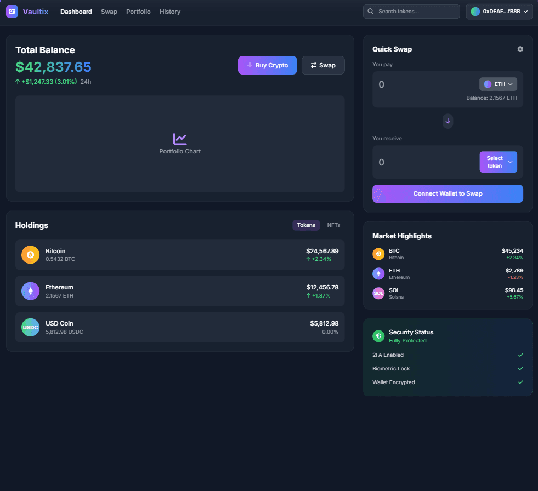
Task: Click BTC icon in Market Highlights
Action: click(x=378, y=254)
